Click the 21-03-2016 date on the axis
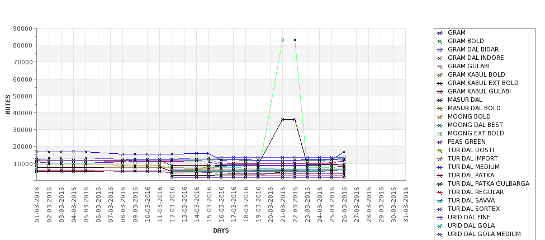Screen dimensions: 545x240 point(283,204)
